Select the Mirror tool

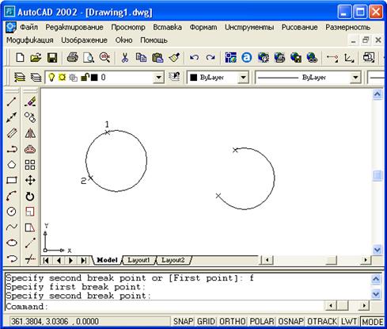(x=30, y=133)
